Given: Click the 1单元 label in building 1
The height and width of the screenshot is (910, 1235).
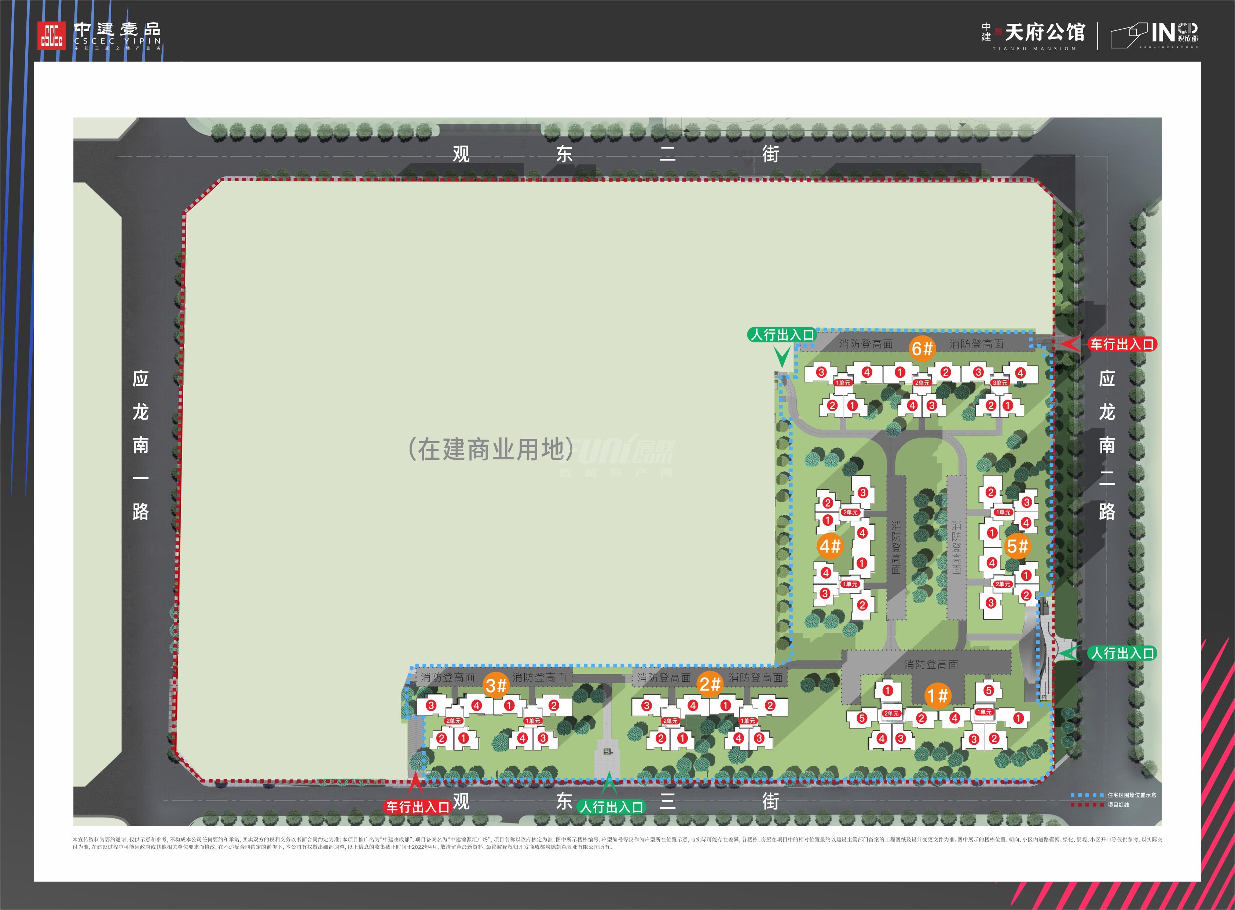Looking at the screenshot, I should pos(984,712).
